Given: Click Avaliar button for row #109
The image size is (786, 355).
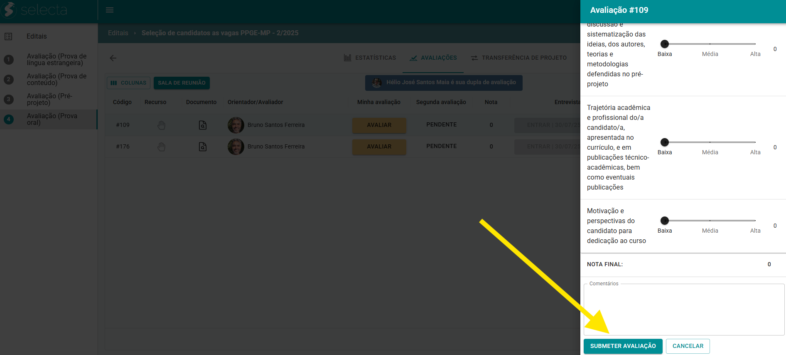Looking at the screenshot, I should coord(379,125).
